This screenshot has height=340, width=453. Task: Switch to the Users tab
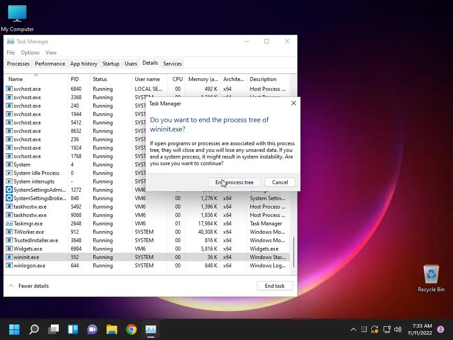[x=131, y=64]
